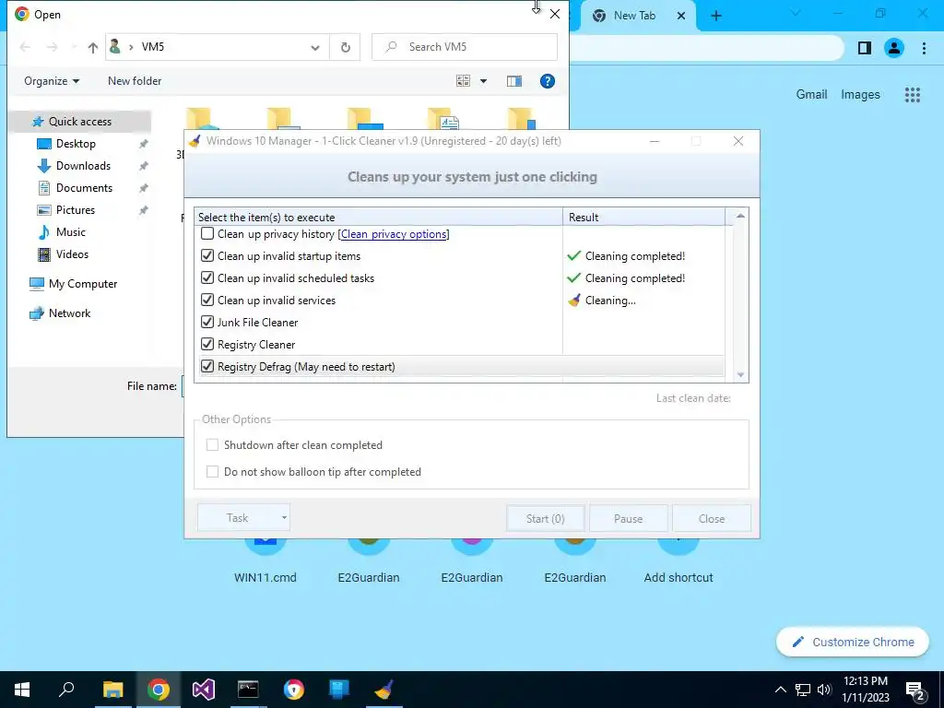Select My Computer in navigation pane

coord(82,284)
